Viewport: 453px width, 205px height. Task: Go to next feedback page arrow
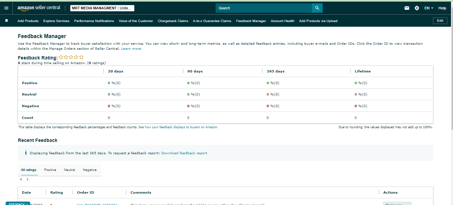pyautogui.click(x=27, y=179)
